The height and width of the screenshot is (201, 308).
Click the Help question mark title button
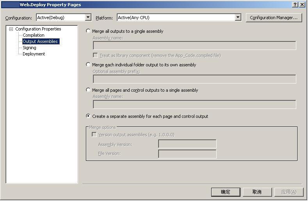(295, 5)
